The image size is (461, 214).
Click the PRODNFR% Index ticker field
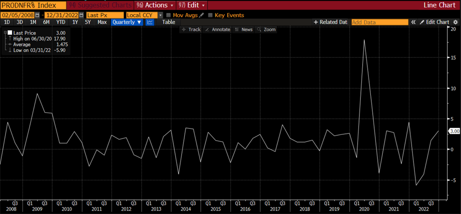click(33, 5)
